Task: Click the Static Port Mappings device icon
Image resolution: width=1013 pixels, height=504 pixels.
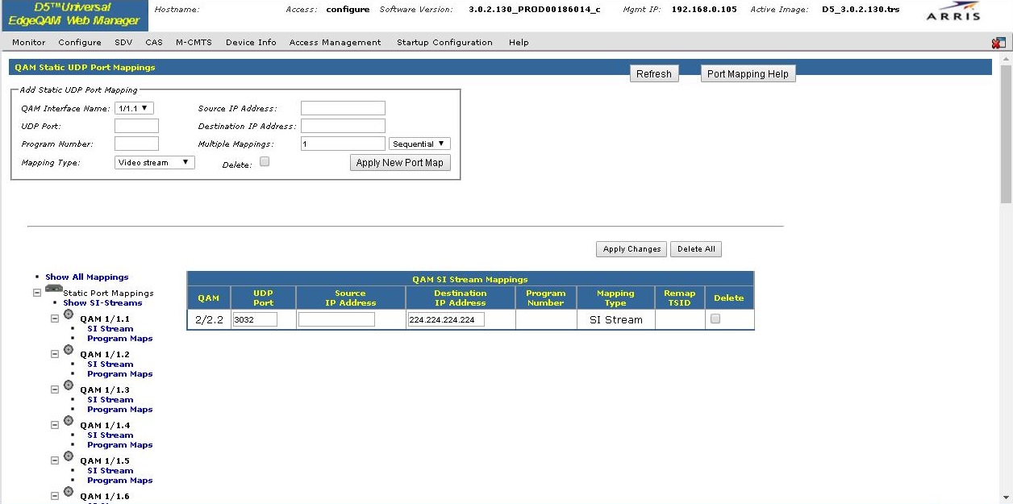Action: point(54,289)
